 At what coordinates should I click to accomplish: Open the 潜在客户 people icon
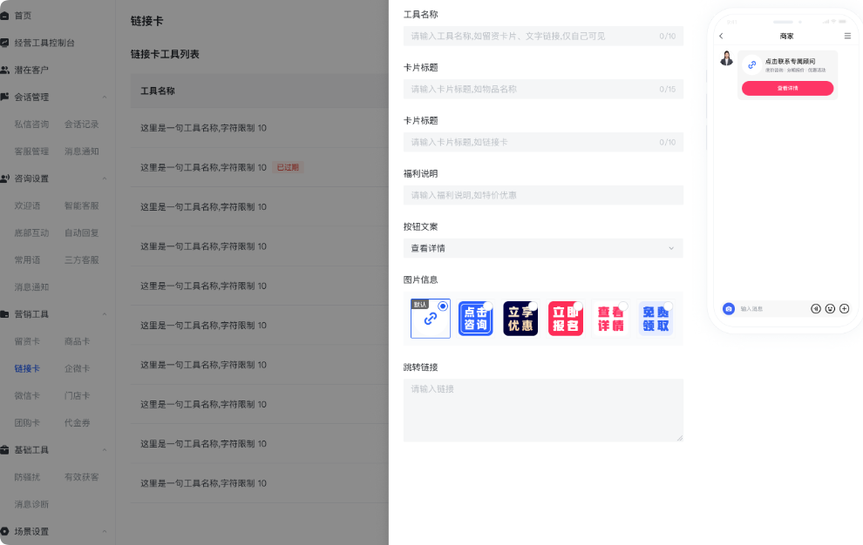[x=4, y=70]
